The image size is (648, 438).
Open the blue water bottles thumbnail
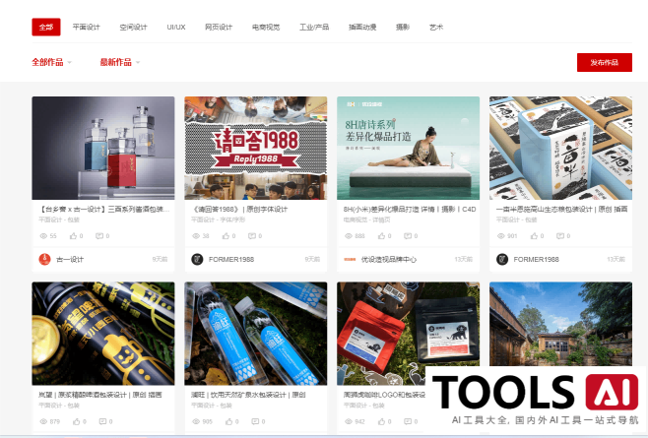pyautogui.click(x=255, y=333)
